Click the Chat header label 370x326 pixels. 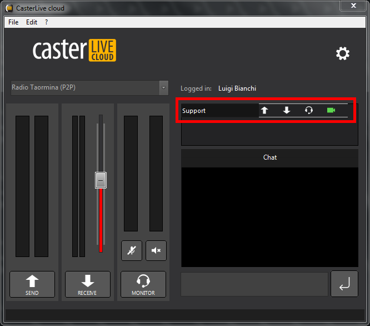[x=269, y=157]
